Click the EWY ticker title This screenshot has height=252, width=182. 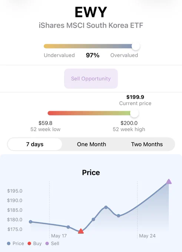91,12
